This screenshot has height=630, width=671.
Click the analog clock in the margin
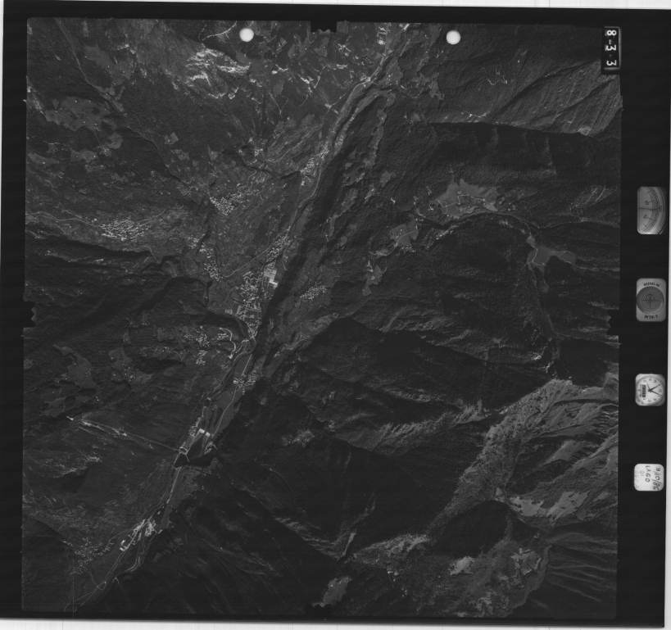pyautogui.click(x=650, y=390)
